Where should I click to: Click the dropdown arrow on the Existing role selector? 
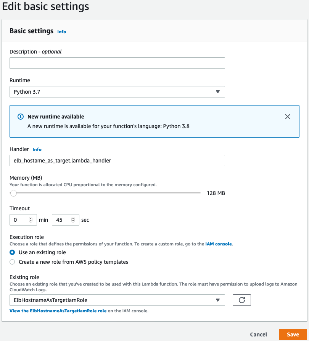218,300
